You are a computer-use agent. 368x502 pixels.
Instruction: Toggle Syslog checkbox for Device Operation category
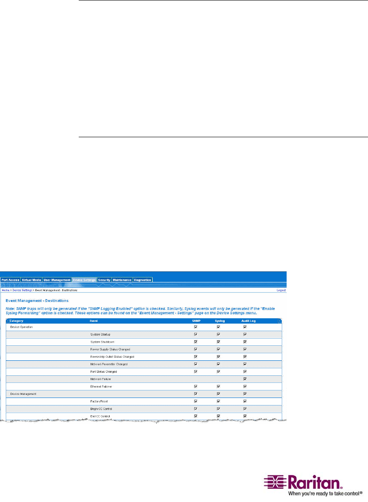click(218, 327)
